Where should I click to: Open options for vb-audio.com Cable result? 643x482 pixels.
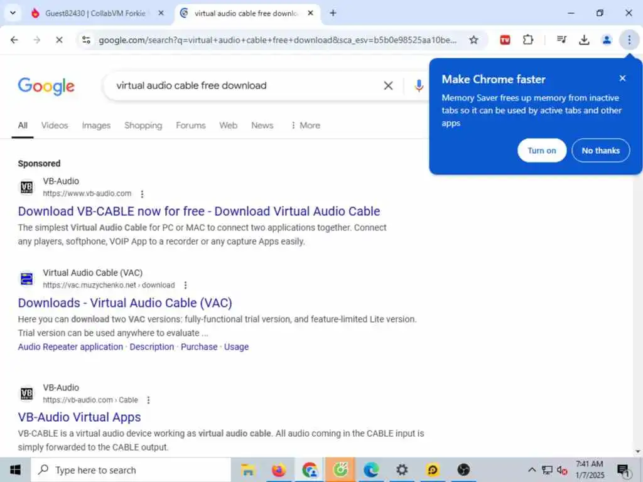click(148, 400)
